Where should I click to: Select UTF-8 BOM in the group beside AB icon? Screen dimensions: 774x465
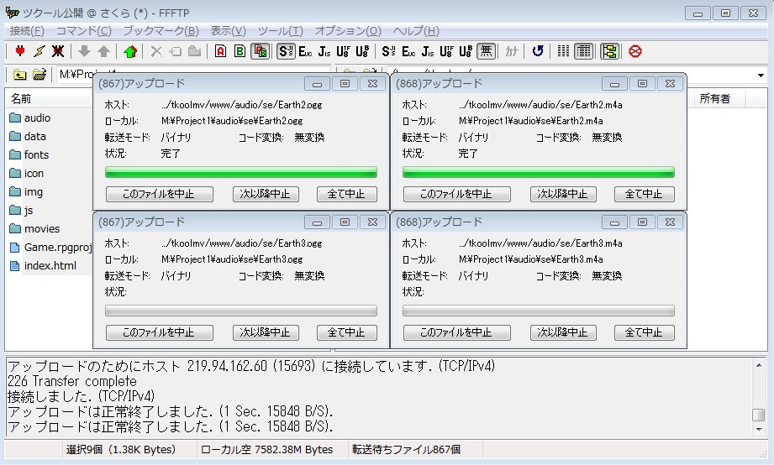(362, 51)
